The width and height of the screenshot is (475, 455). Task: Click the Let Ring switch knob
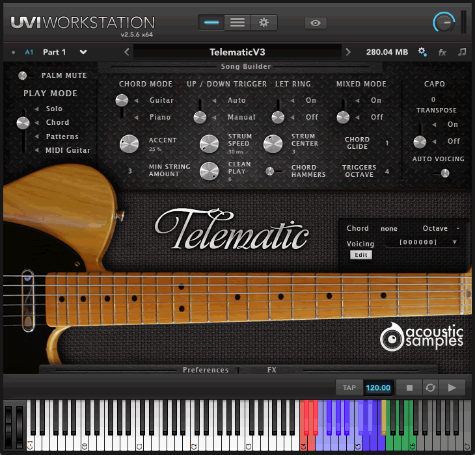pos(278,118)
